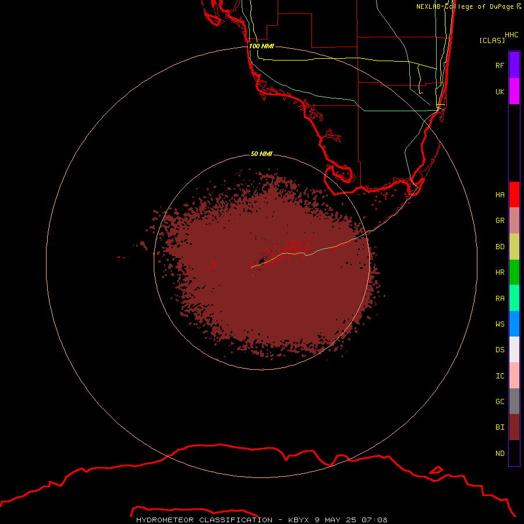This screenshot has height=524, width=524.
Task: Click the ND legend label
Action: [500, 454]
